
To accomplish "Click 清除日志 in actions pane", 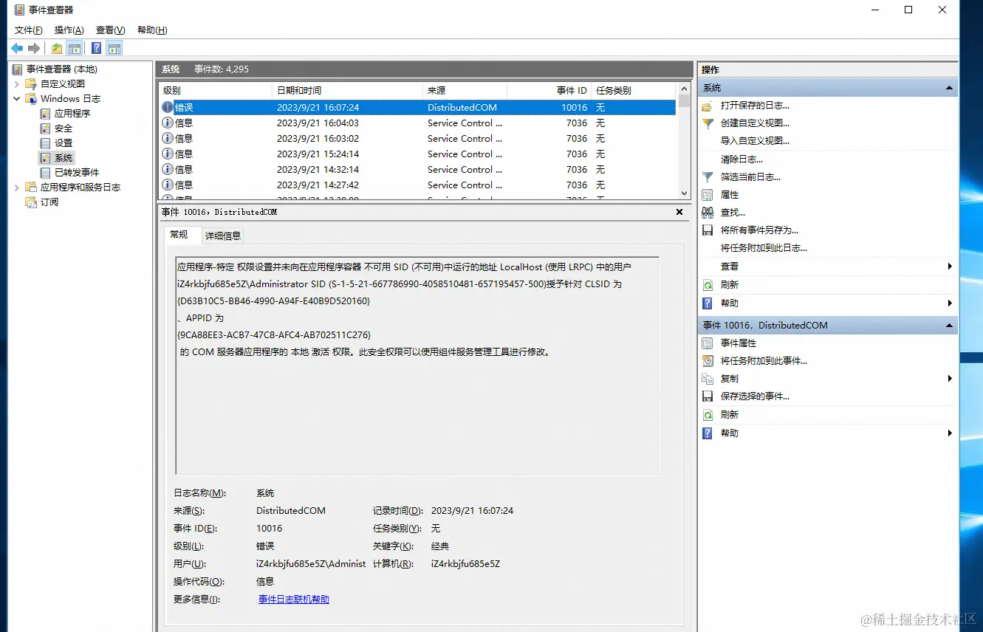I will coord(741,159).
